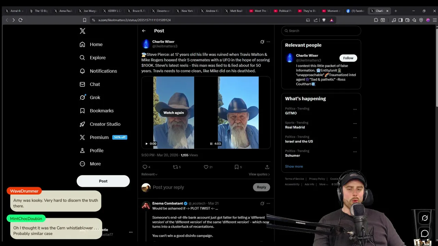The image size is (438, 246).
Task: Click the Search box on X
Action: (321, 31)
